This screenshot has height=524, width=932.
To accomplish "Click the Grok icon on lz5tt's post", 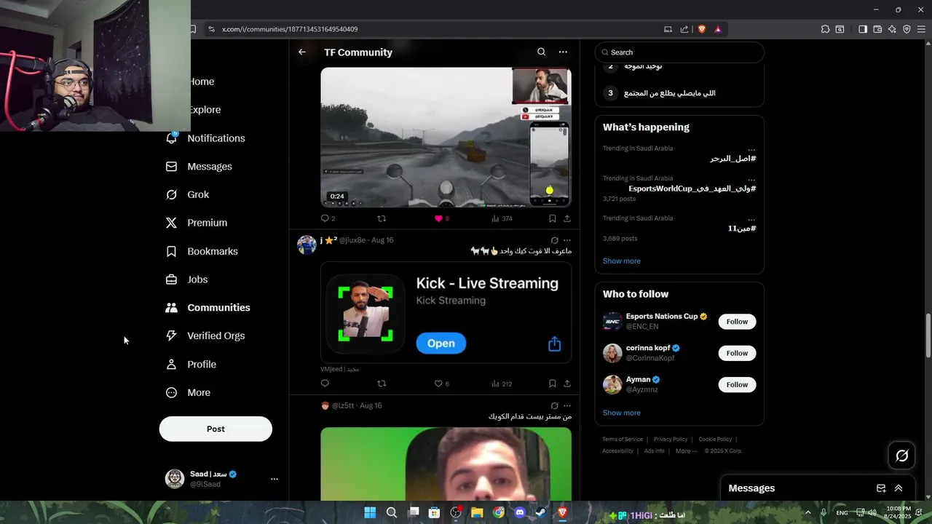I will click(554, 405).
